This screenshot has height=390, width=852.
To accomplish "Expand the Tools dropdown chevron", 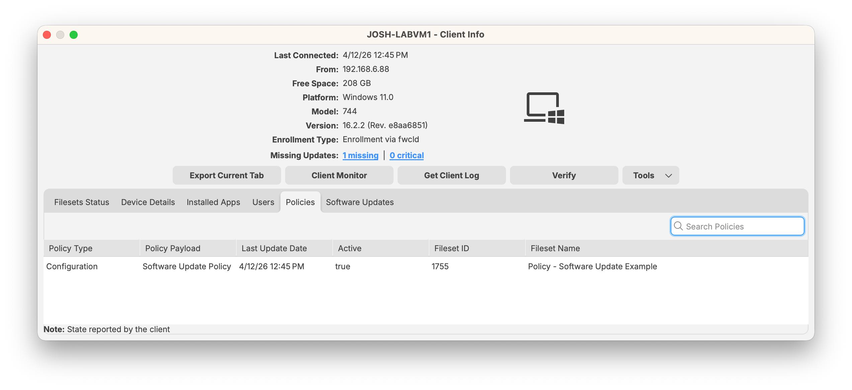I will (668, 176).
